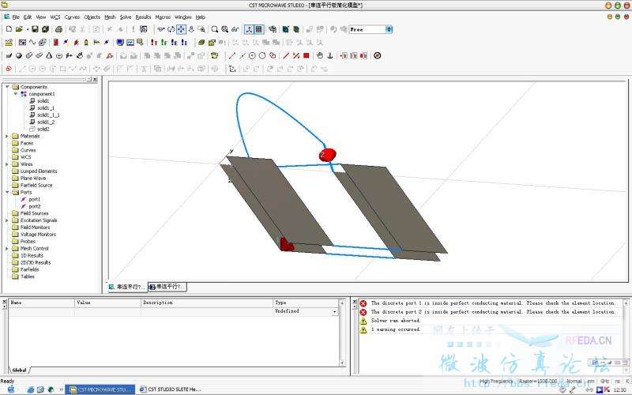This screenshot has height=395, width=632.
Task: Expand the Mesh Control folder
Action: pyautogui.click(x=7, y=248)
